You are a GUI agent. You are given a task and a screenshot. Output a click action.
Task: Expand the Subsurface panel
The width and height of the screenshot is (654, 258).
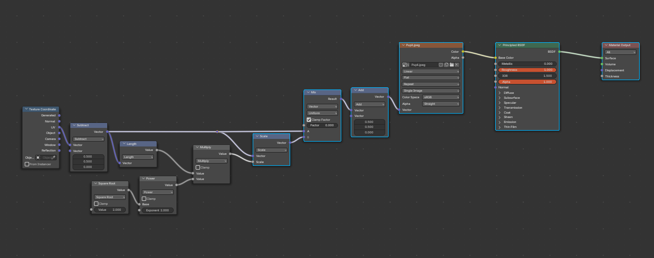pyautogui.click(x=500, y=98)
